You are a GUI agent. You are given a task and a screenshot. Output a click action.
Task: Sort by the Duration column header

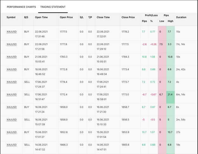[x=181, y=17]
